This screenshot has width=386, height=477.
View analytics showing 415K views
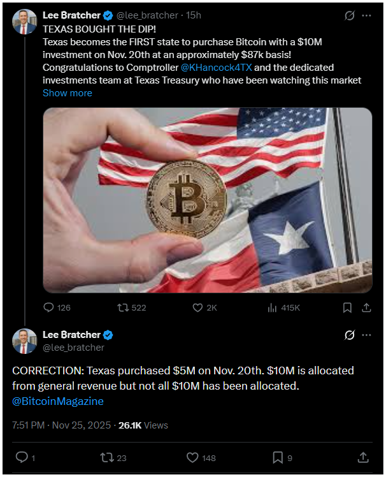(x=272, y=307)
